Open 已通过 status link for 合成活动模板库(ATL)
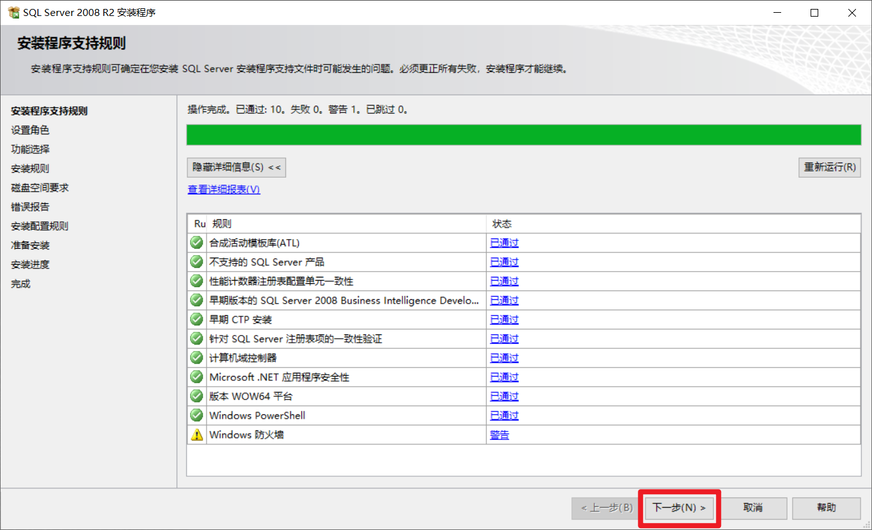 coord(504,243)
